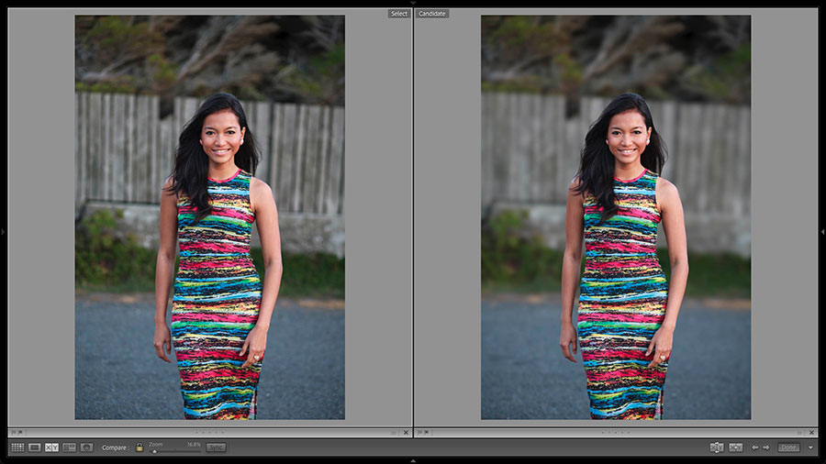826x464 pixels.
Task: Select previous photo with left arrow
Action: (x=755, y=447)
